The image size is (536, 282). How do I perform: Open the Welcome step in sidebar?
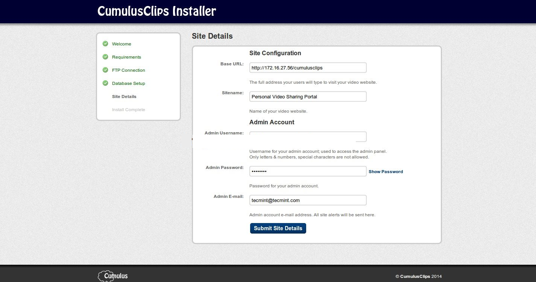click(x=121, y=44)
